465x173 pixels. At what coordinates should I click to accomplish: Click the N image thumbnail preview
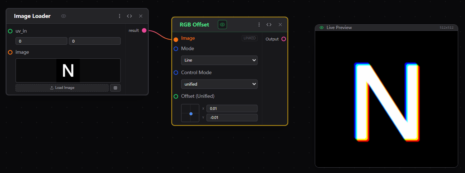tap(68, 71)
